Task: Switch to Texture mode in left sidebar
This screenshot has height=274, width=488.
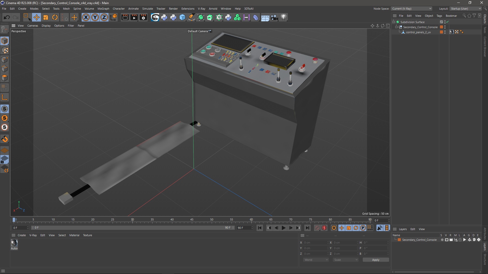Action: pos(5,50)
